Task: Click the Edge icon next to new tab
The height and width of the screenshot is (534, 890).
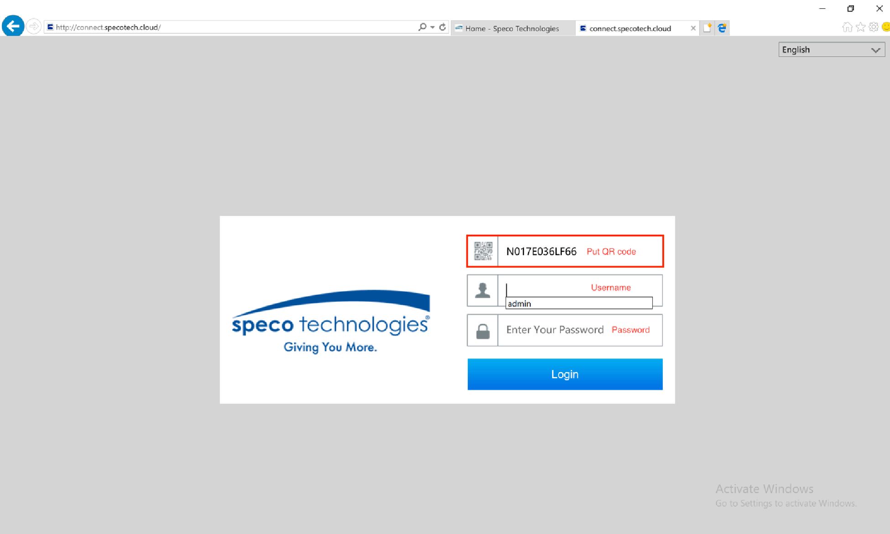Action: (x=722, y=28)
